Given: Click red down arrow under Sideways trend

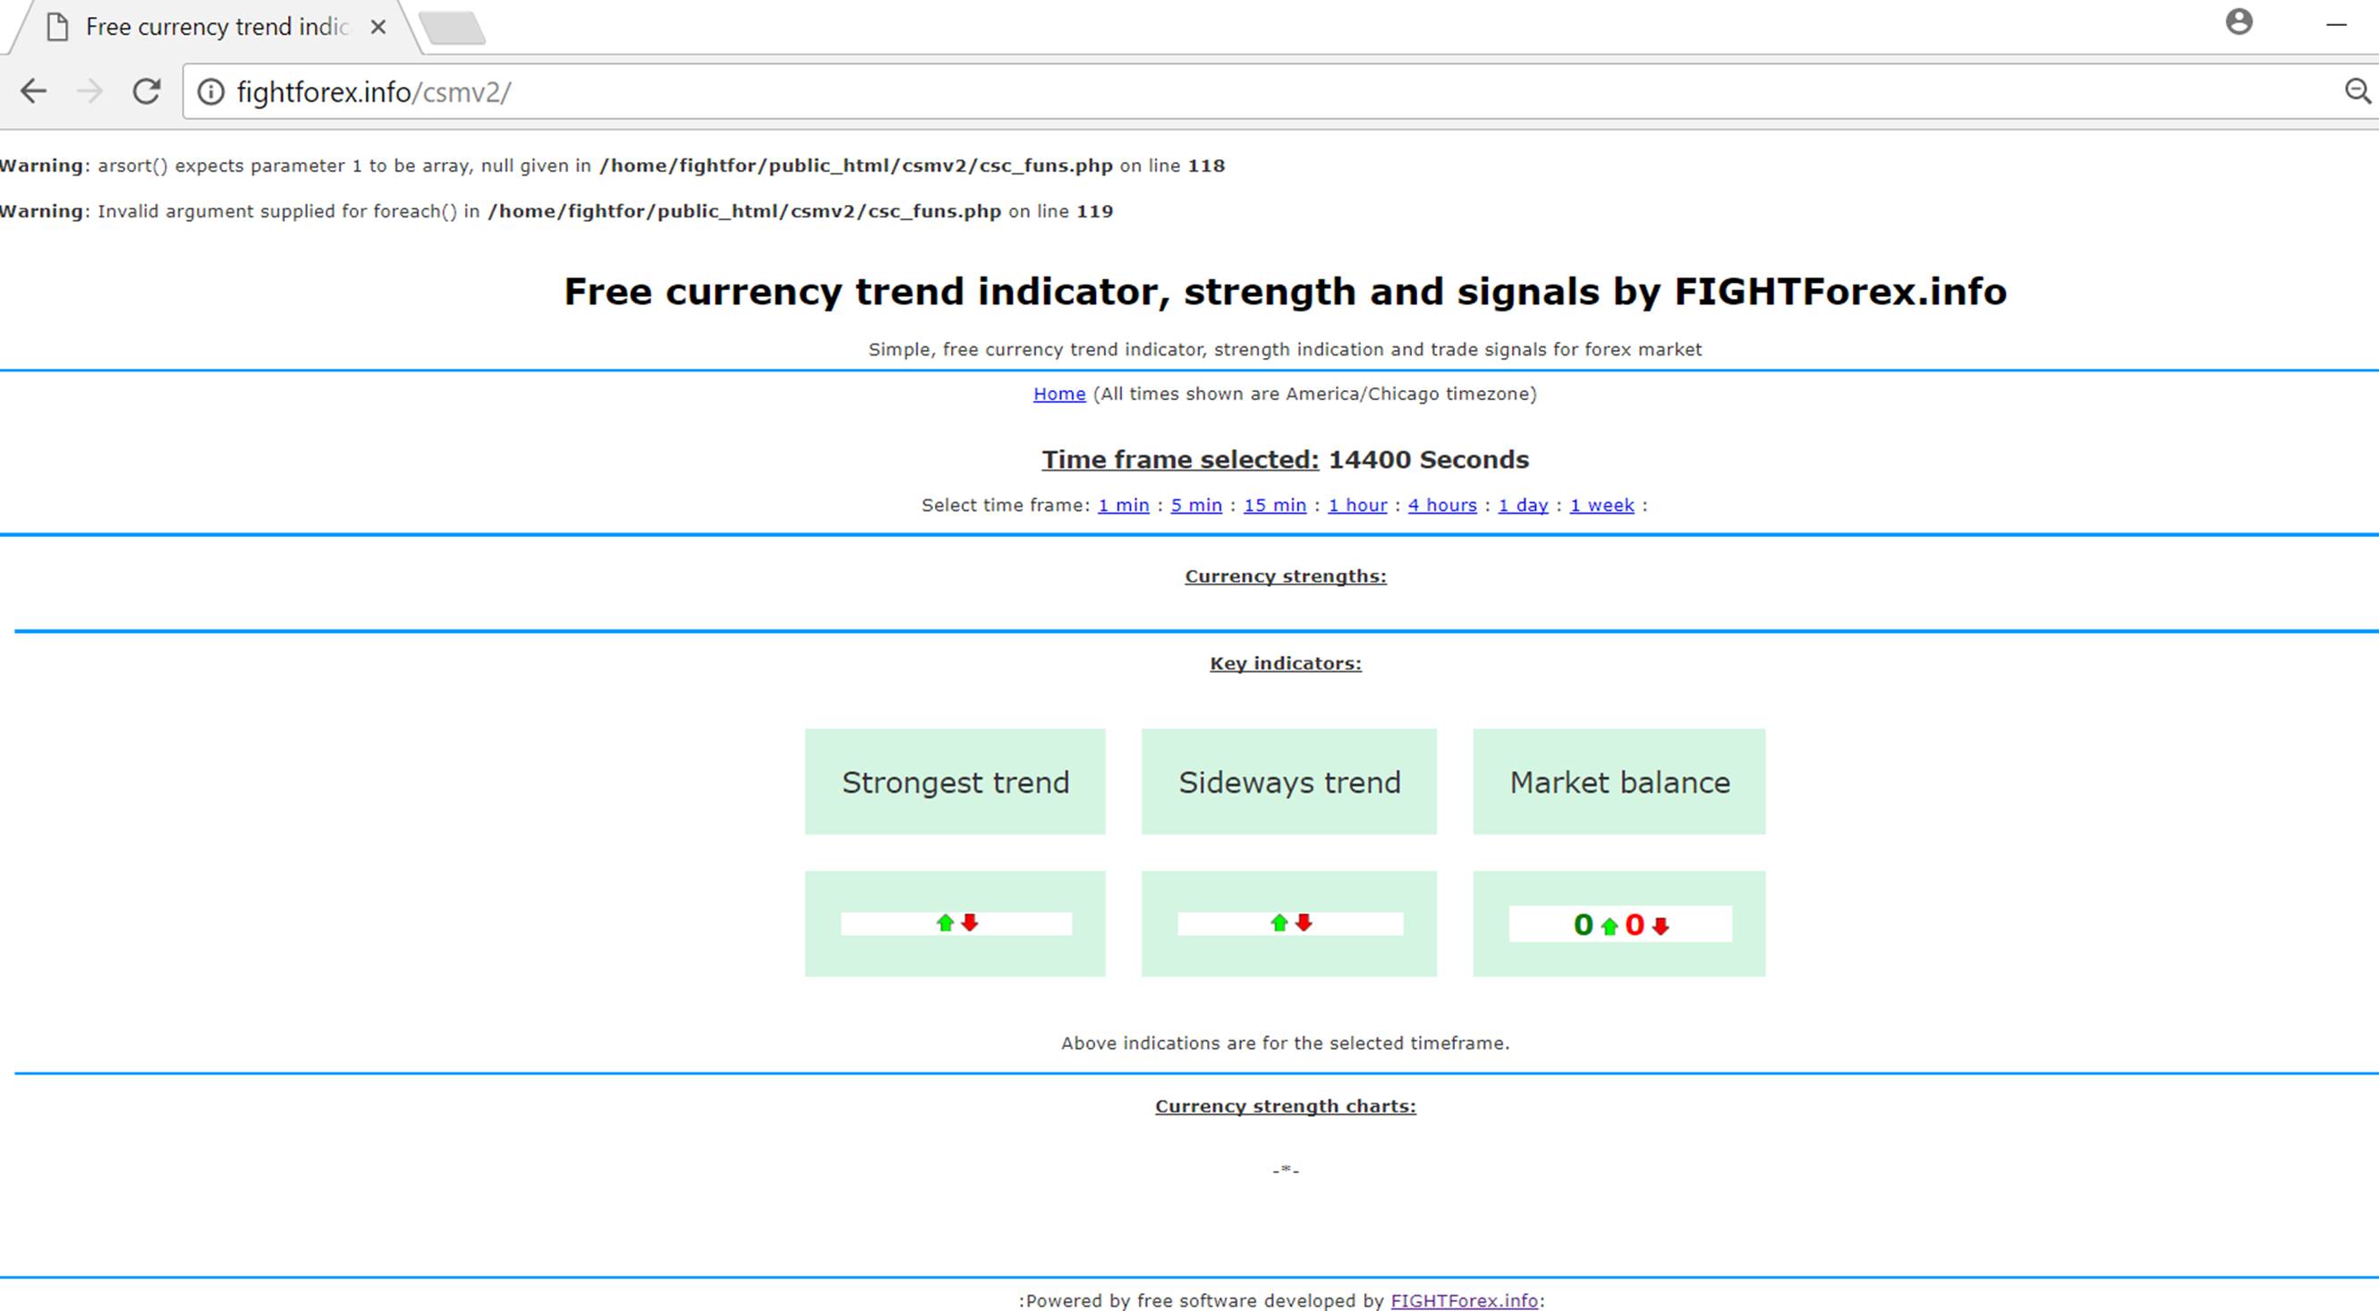Looking at the screenshot, I should tap(1304, 923).
